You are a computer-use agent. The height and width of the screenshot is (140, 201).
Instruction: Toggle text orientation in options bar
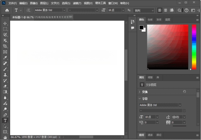click(x=28, y=10)
